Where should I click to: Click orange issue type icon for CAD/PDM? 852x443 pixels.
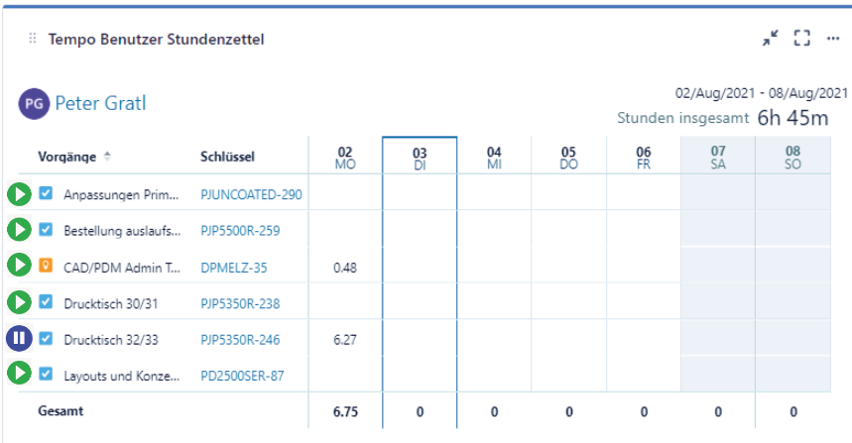(x=46, y=266)
